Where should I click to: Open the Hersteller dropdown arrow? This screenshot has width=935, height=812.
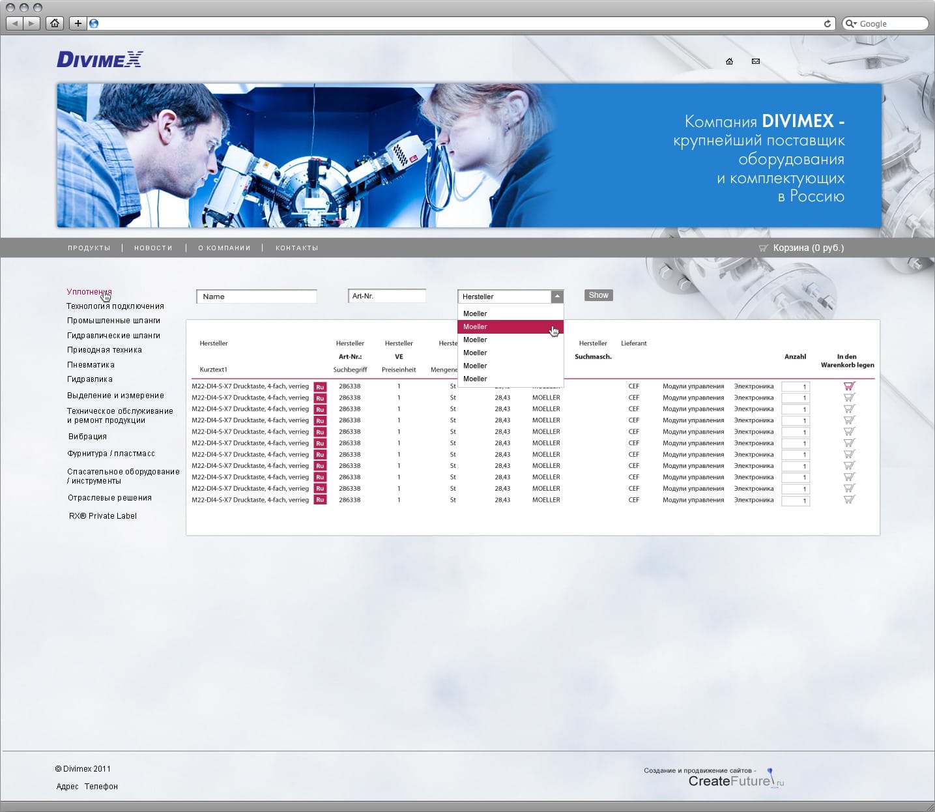557,297
